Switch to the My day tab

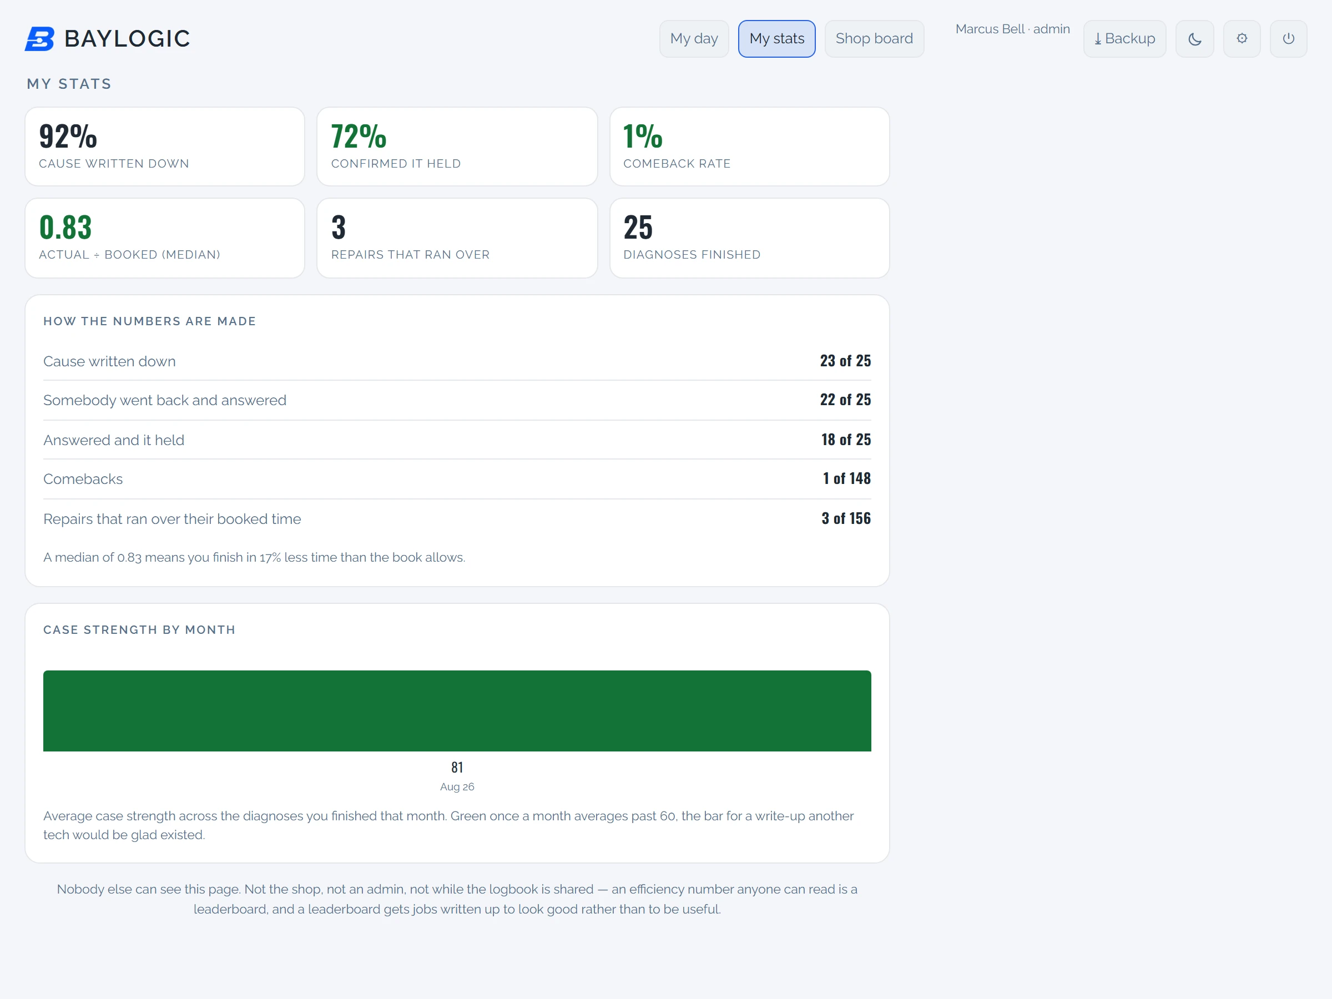pos(694,38)
